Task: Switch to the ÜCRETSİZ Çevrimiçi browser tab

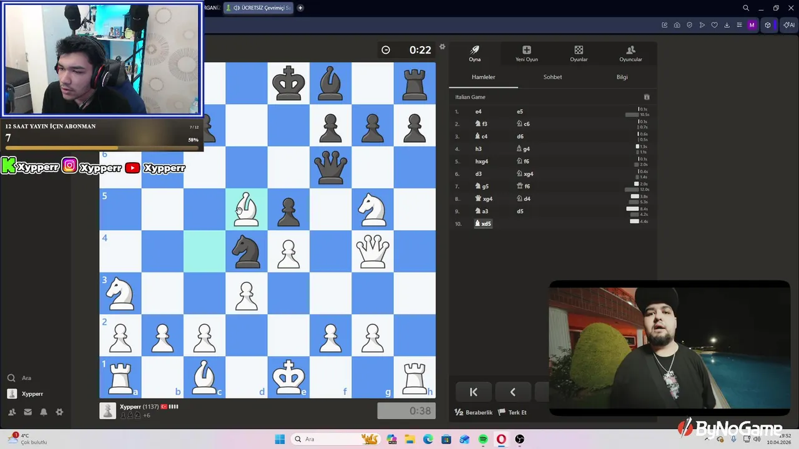Action: (x=258, y=8)
